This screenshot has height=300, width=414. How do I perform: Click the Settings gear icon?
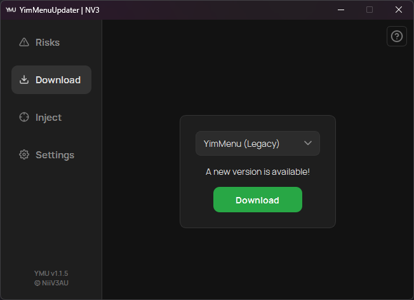(x=24, y=154)
